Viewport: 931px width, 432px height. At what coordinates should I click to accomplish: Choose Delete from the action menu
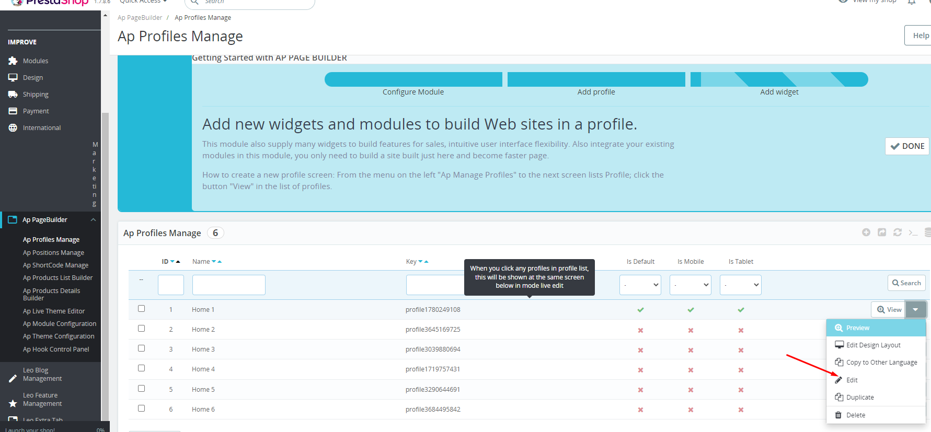(876, 415)
